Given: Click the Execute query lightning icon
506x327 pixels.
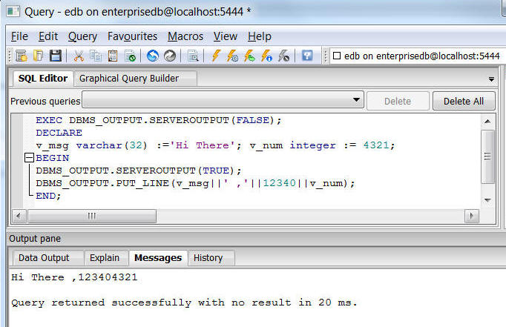Looking at the screenshot, I should [216, 56].
